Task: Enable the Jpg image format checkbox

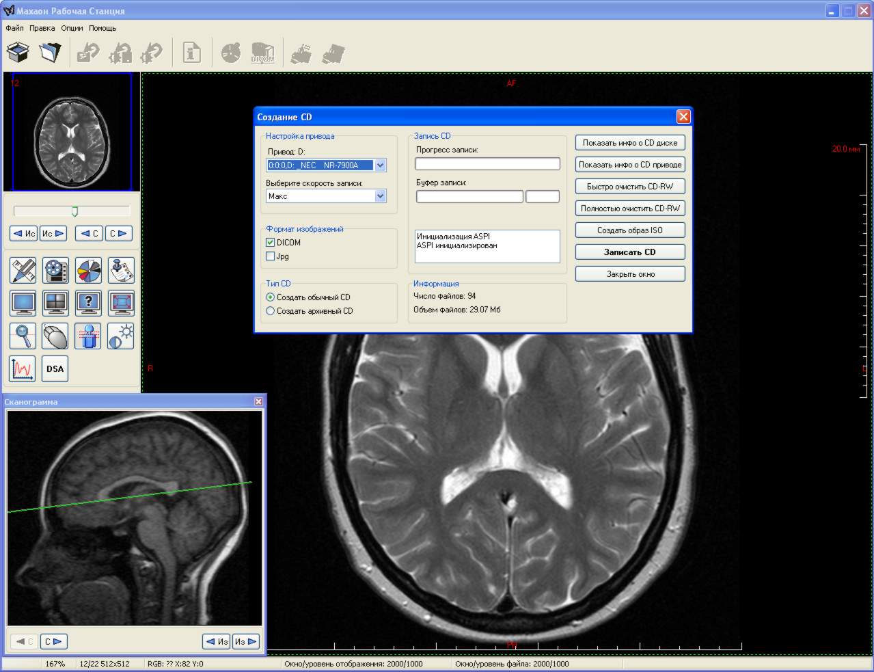Action: (271, 256)
